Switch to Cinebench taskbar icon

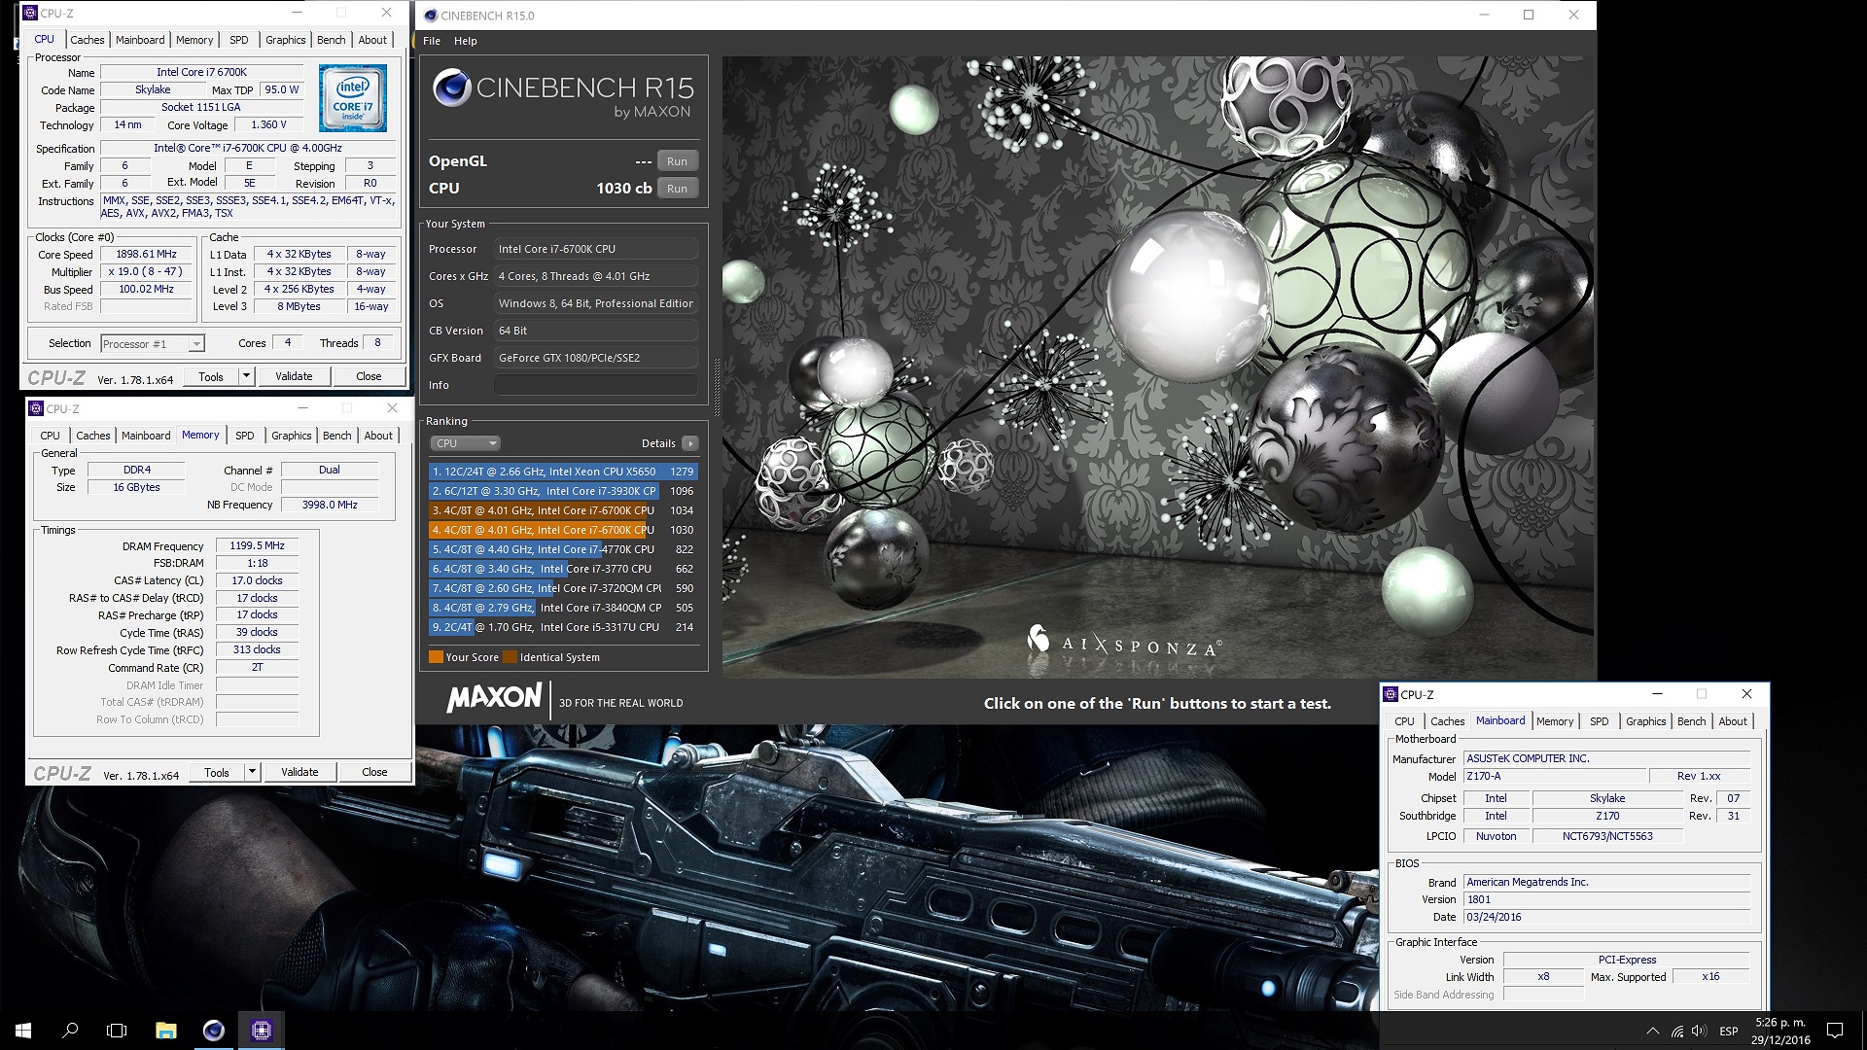click(x=213, y=1031)
